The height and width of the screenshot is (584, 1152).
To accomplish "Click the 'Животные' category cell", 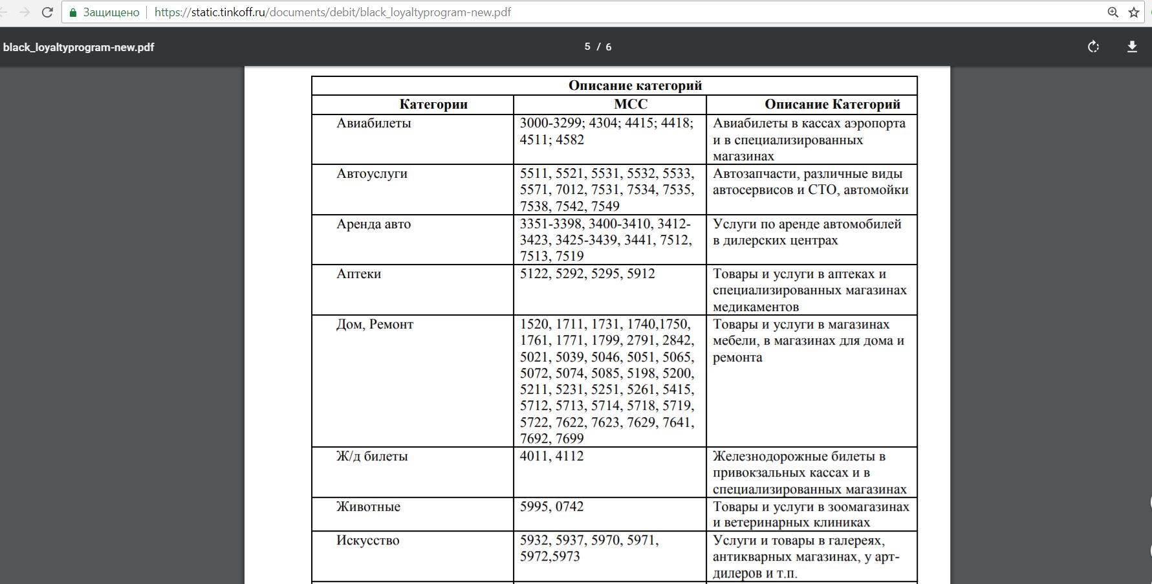I will (x=368, y=506).
